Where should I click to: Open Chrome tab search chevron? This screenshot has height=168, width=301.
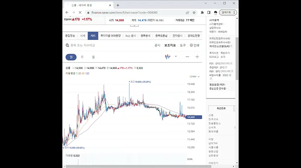click(206, 3)
